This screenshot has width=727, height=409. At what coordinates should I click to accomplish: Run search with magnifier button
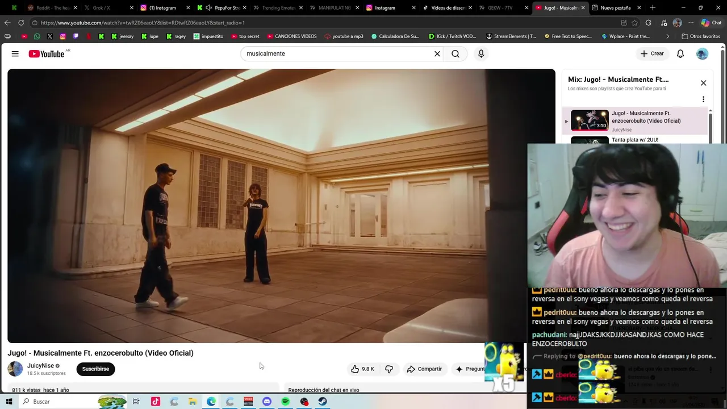(x=456, y=53)
